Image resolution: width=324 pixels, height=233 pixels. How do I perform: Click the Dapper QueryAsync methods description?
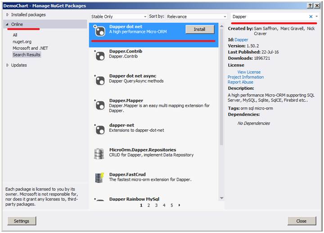click(x=136, y=81)
